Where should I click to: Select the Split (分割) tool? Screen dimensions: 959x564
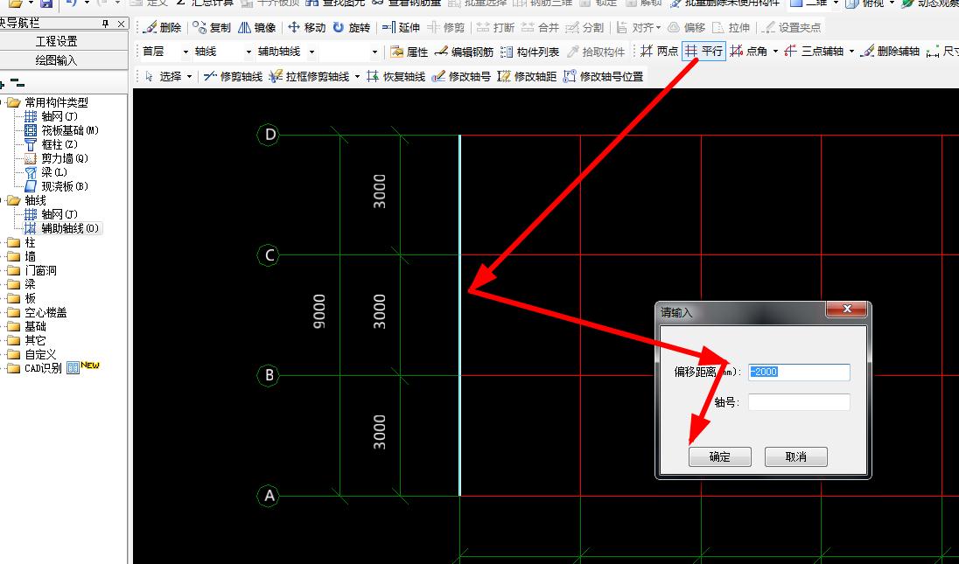click(584, 27)
